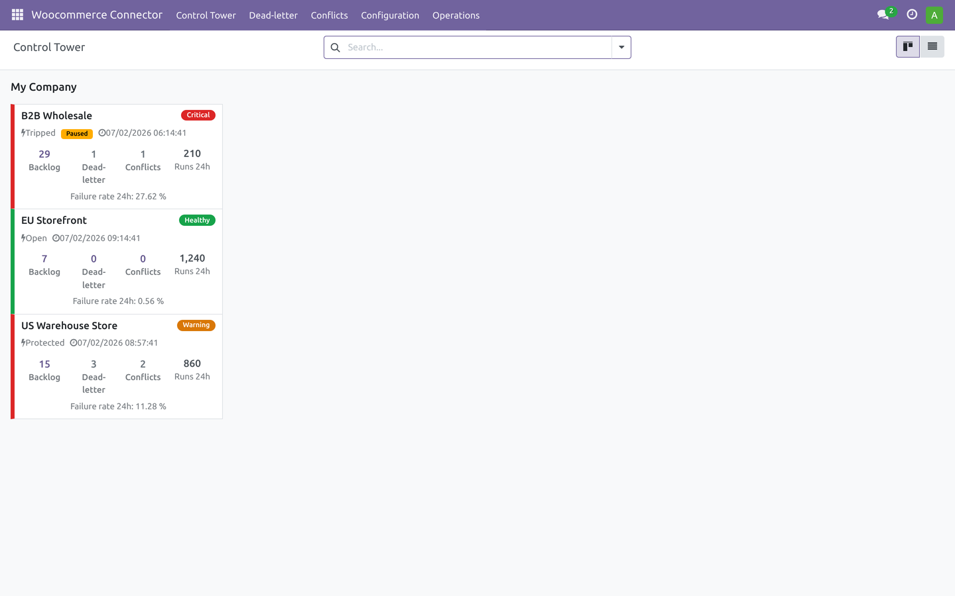Open the B2B Wholesale card title
This screenshot has width=955, height=596.
point(56,116)
